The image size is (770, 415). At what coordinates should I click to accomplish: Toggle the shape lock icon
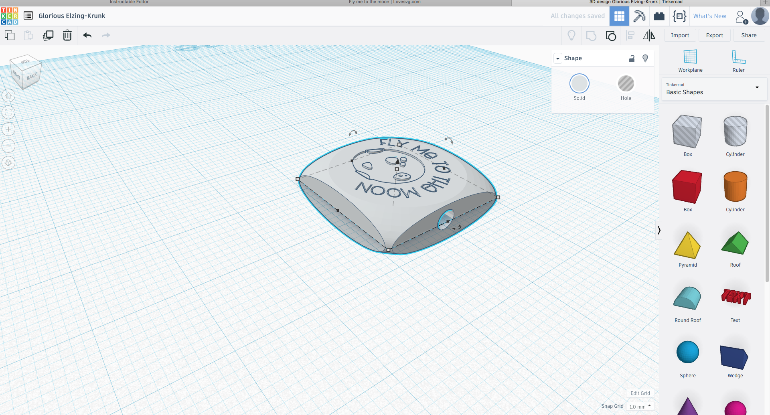click(x=632, y=59)
